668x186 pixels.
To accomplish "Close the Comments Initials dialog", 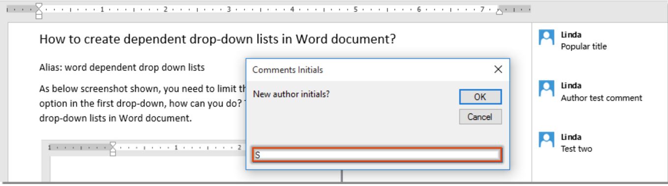I will click(498, 70).
